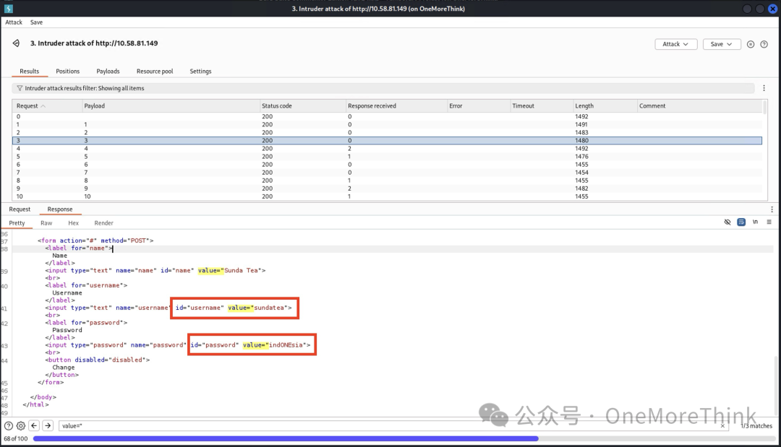Image resolution: width=781 pixels, height=447 pixels.
Task: Click the Length column header
Action: click(x=605, y=106)
